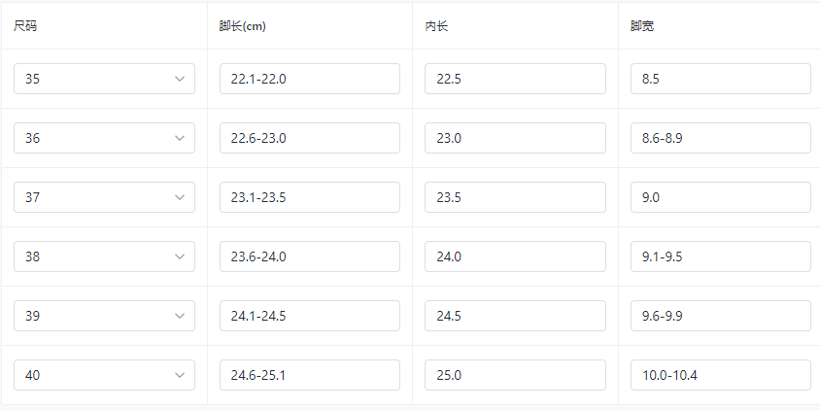
Task: Click the inner length field 22.5
Action: click(x=515, y=79)
